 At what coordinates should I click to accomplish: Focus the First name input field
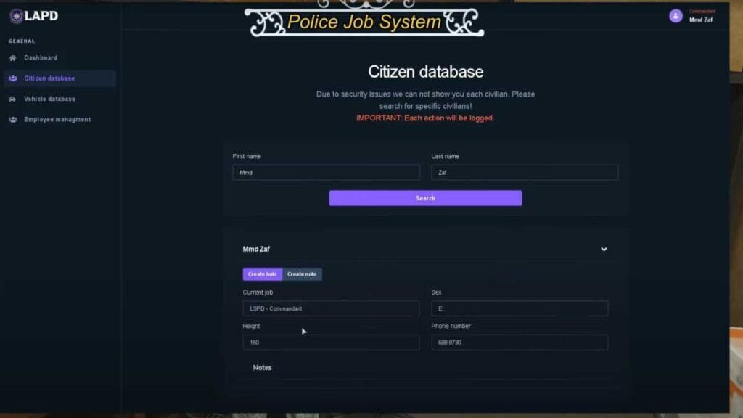tap(326, 173)
